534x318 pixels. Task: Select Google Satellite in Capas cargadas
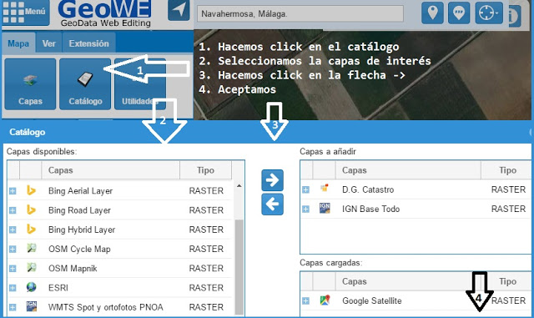point(372,300)
